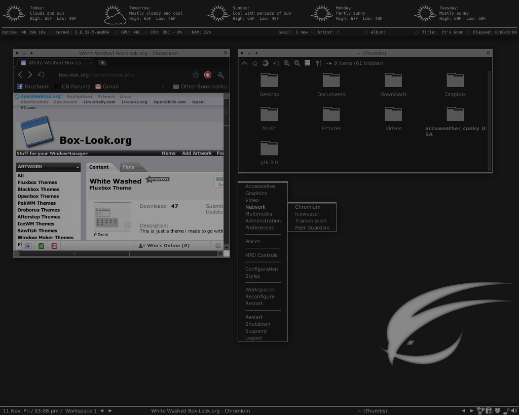Click the Chromium horizontal scrollbar
Image resolution: width=519 pixels, height=415 pixels.
[x=74, y=253]
